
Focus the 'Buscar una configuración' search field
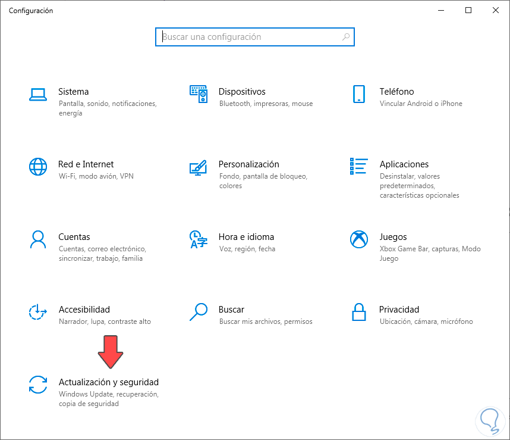[x=250, y=37]
